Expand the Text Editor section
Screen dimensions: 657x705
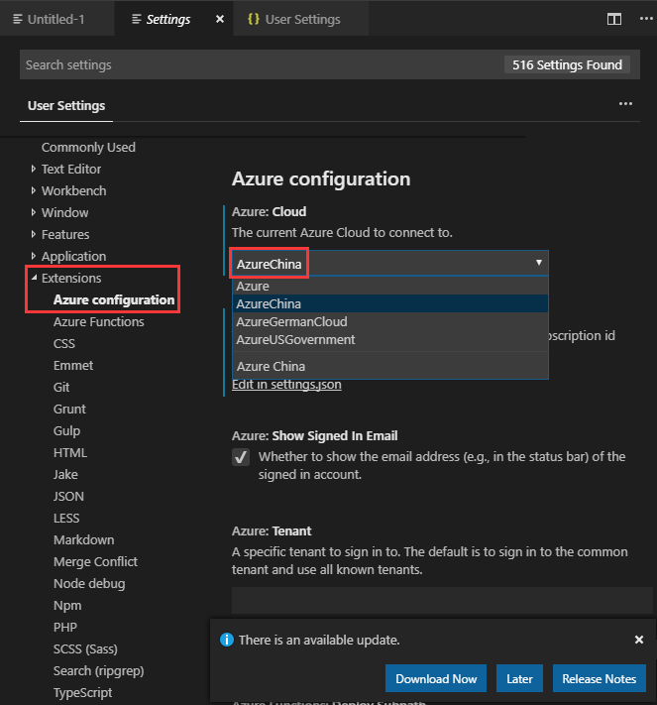coord(34,170)
